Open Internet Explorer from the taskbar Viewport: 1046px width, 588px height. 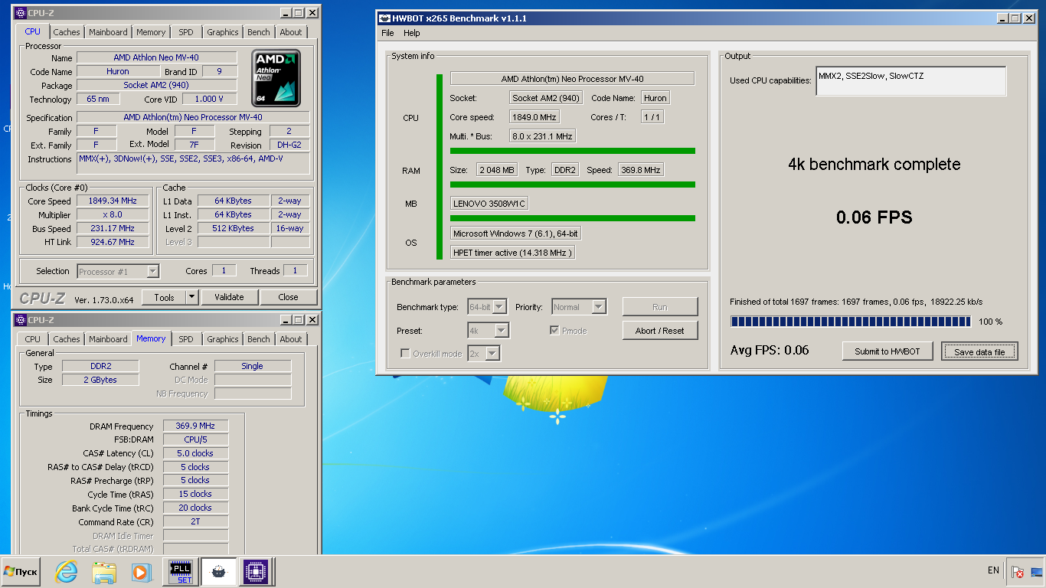[67, 571]
